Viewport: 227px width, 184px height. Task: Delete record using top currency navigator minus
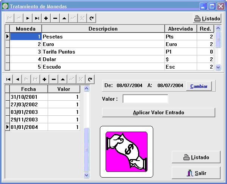55,18
